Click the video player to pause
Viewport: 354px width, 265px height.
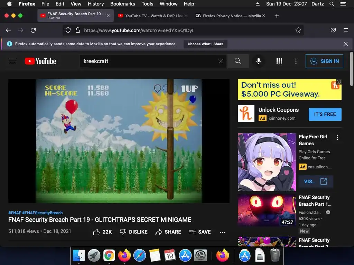(x=119, y=141)
